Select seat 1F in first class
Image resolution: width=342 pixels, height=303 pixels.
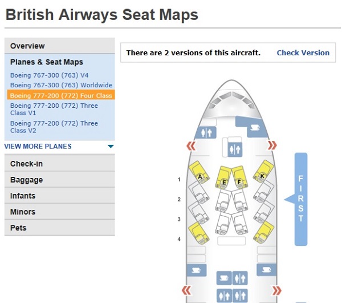[x=240, y=177]
